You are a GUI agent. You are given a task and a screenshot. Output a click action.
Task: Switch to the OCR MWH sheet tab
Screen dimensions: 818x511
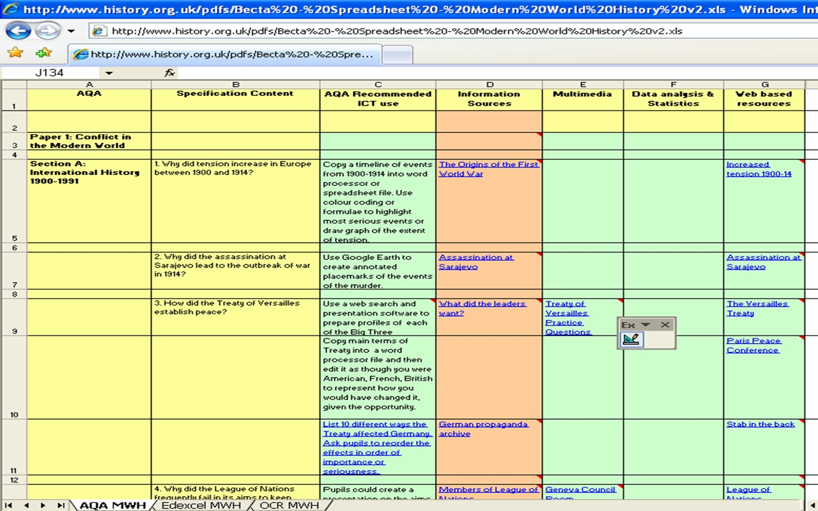pyautogui.click(x=289, y=505)
